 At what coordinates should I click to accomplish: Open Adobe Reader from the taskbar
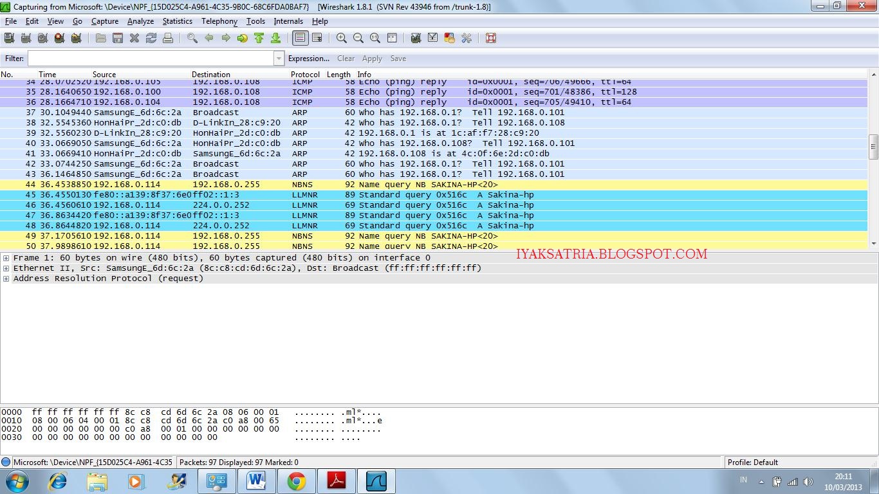point(336,481)
